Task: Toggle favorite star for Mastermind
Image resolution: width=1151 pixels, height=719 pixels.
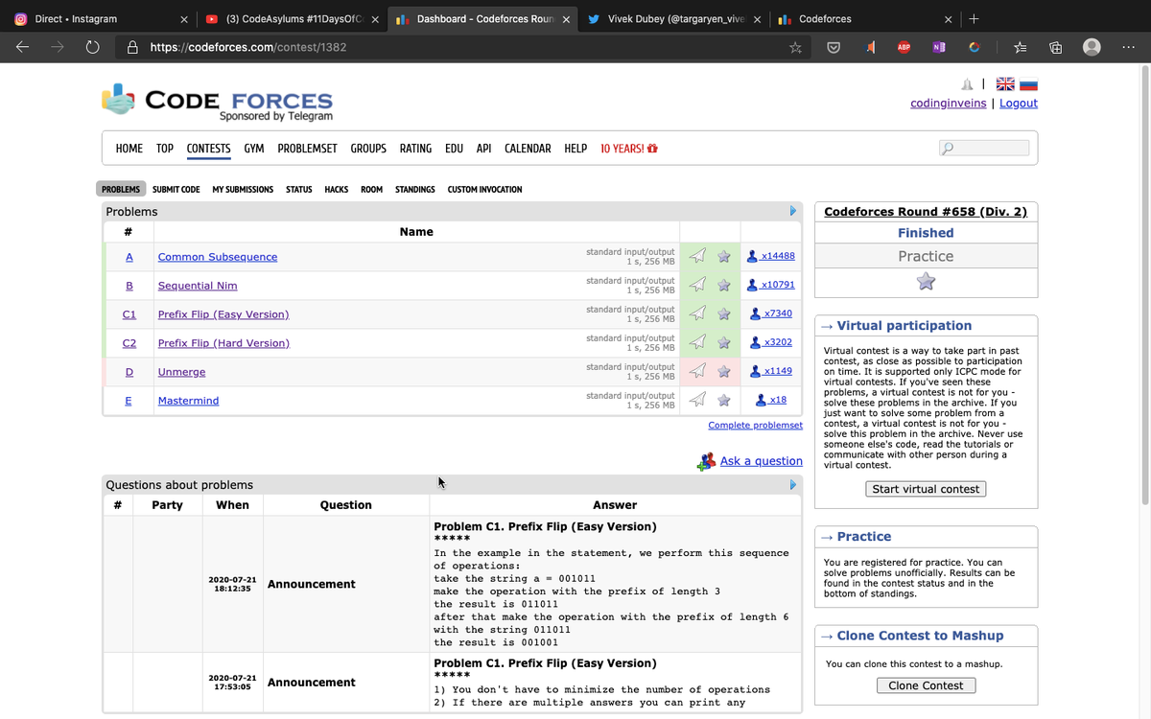Action: pos(724,400)
